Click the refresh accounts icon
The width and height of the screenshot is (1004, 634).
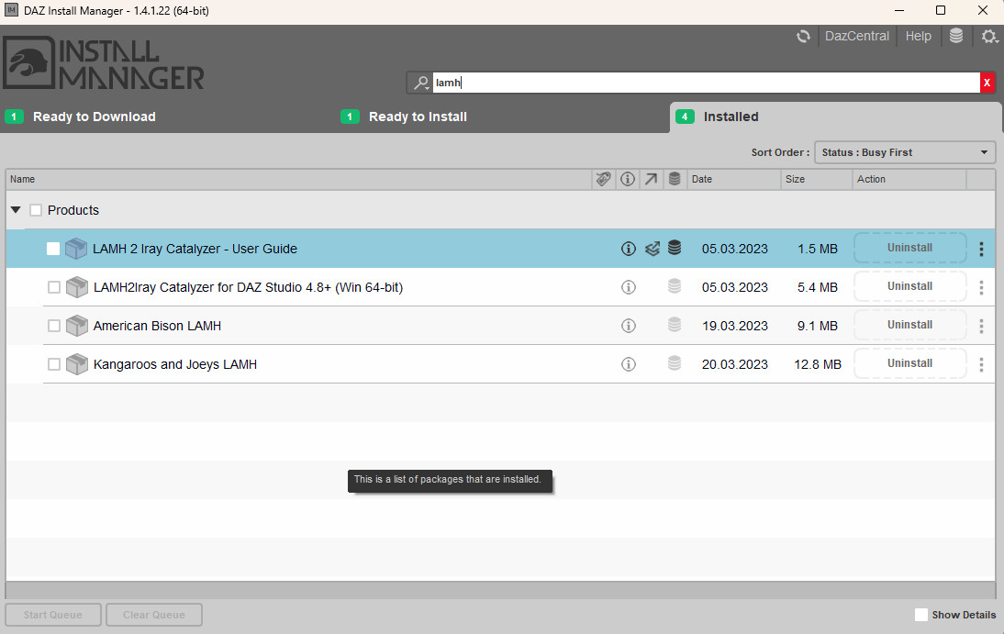803,37
